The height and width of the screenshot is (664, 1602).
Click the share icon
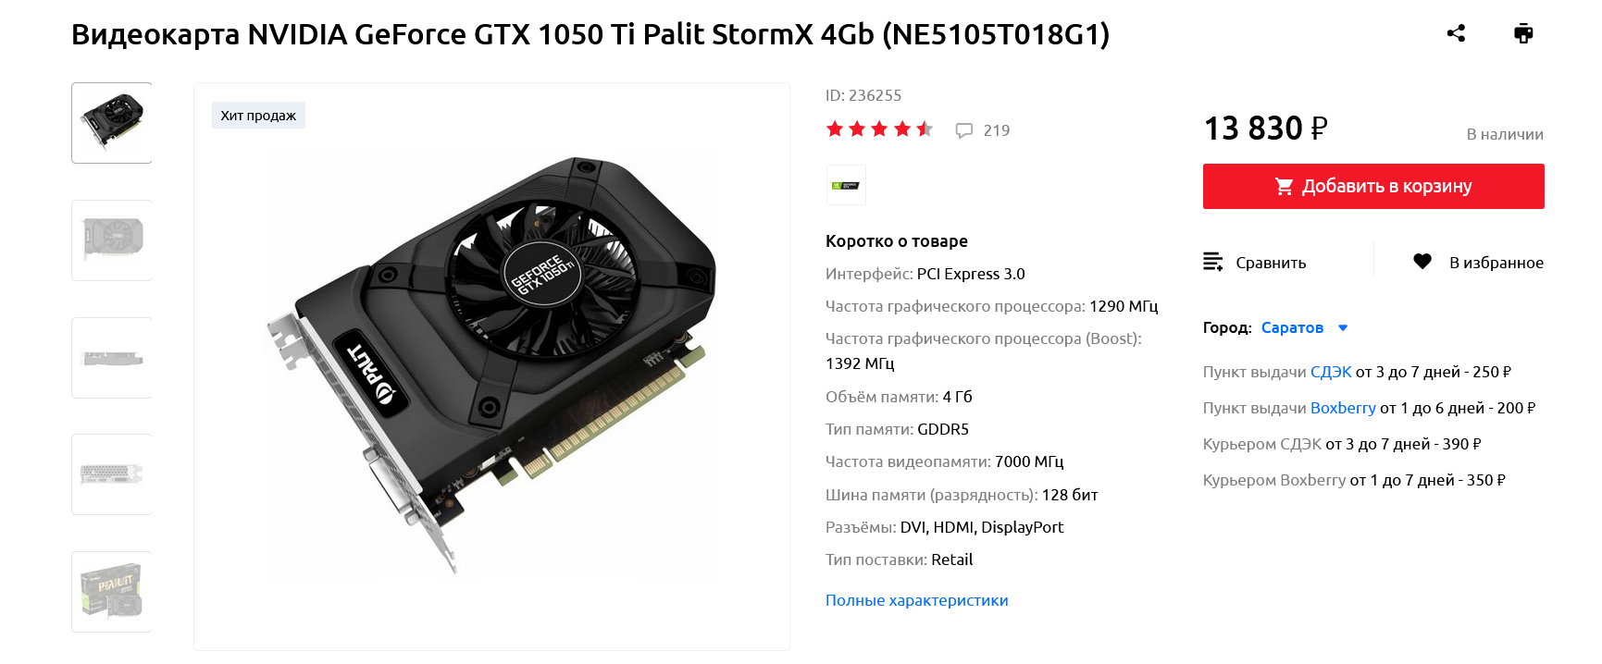click(x=1456, y=33)
